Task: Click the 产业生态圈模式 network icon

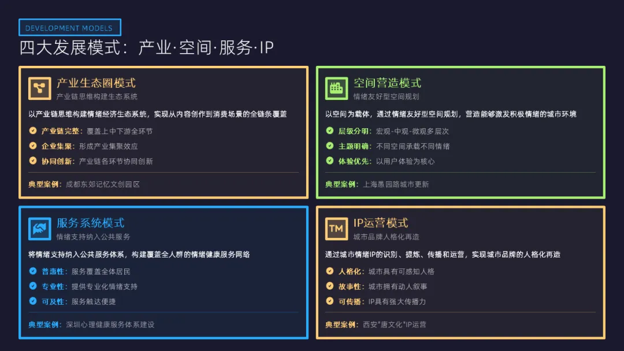Action: (39, 88)
